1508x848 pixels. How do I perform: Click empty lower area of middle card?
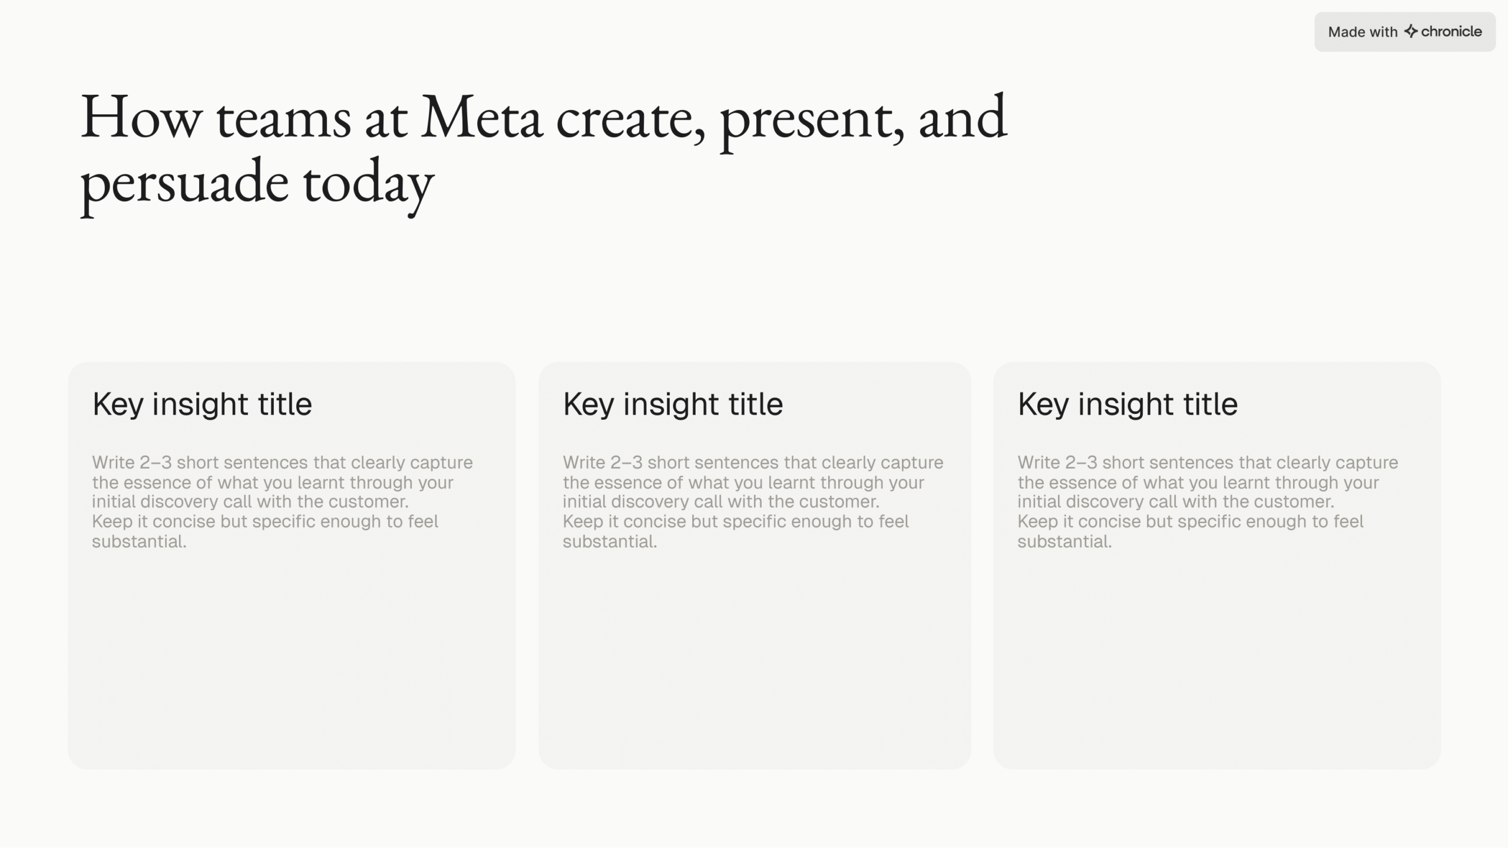(x=754, y=665)
